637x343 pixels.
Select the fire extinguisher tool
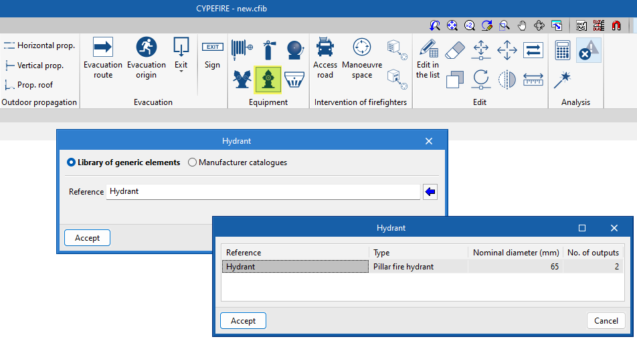tap(268, 49)
